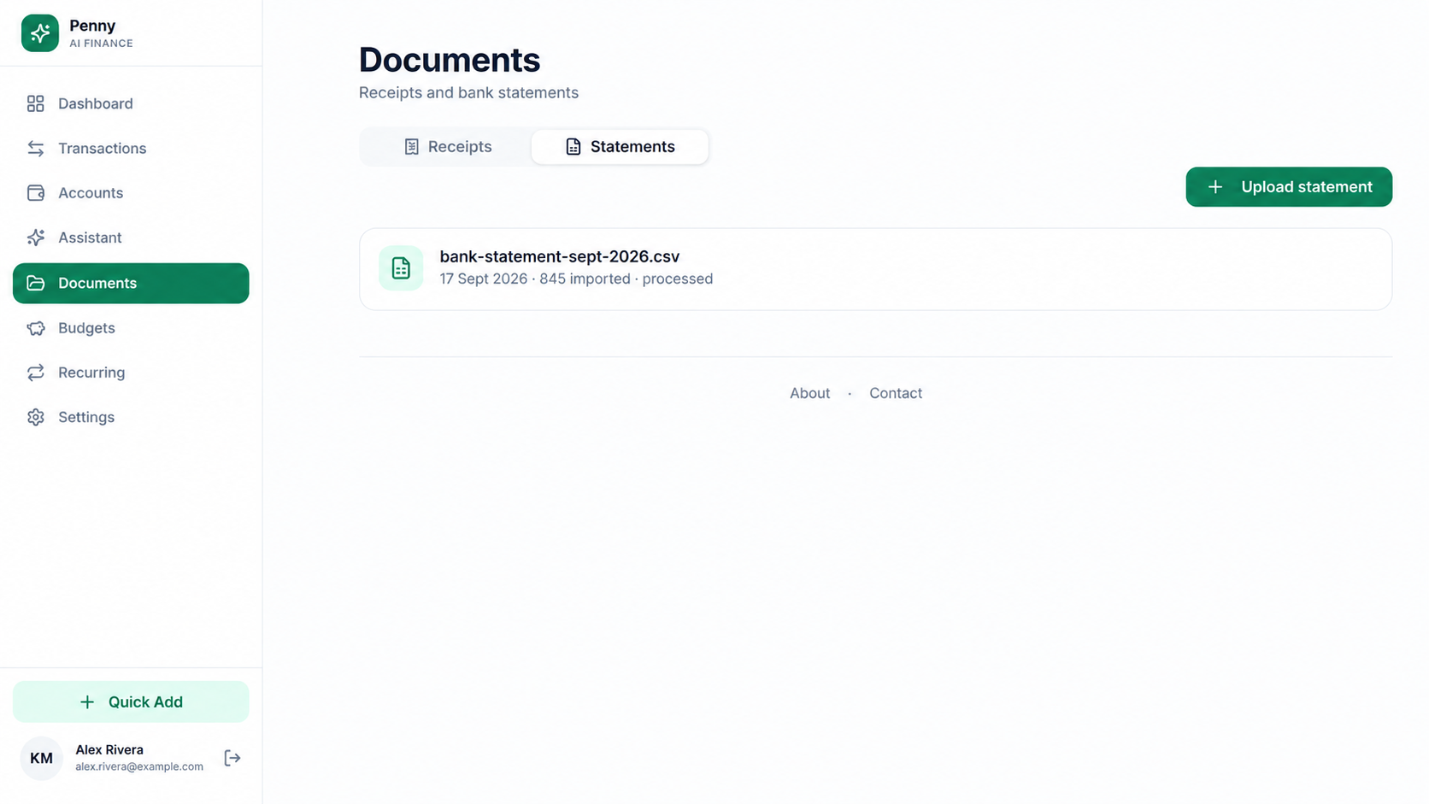The image size is (1429, 804).
Task: Open Dashboard from the sidebar
Action: [131, 103]
